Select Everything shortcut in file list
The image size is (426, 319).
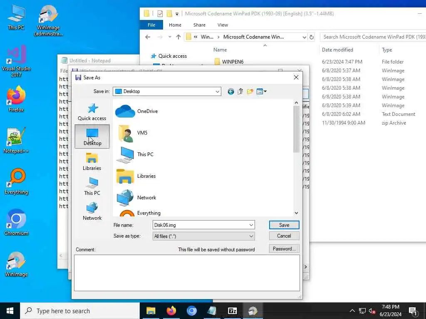tap(139, 213)
